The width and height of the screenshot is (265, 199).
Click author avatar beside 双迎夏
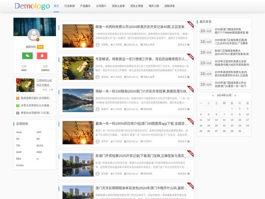coord(98,174)
